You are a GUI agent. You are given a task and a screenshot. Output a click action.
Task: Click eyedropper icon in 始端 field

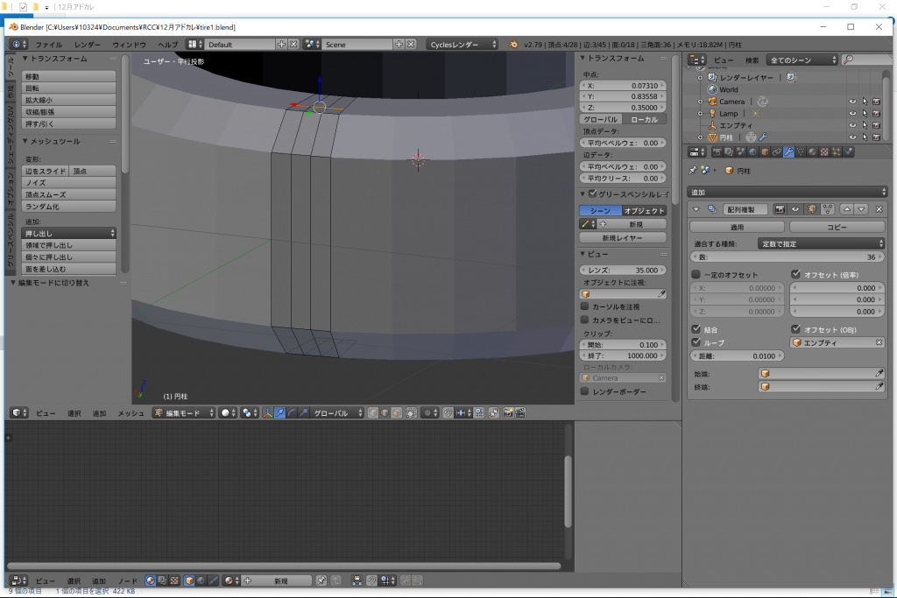[879, 373]
